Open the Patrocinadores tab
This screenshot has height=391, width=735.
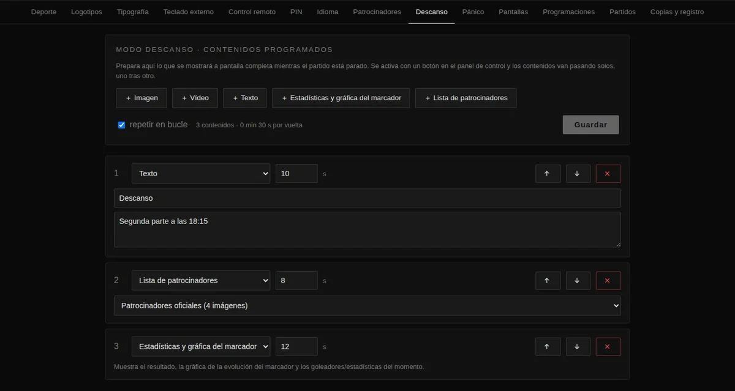[x=377, y=12]
